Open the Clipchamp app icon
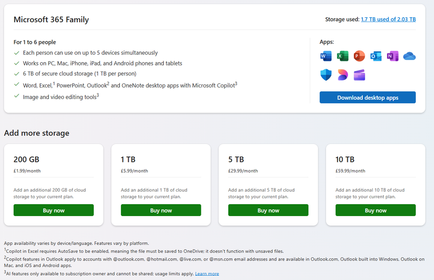The image size is (434, 280). pos(359,75)
